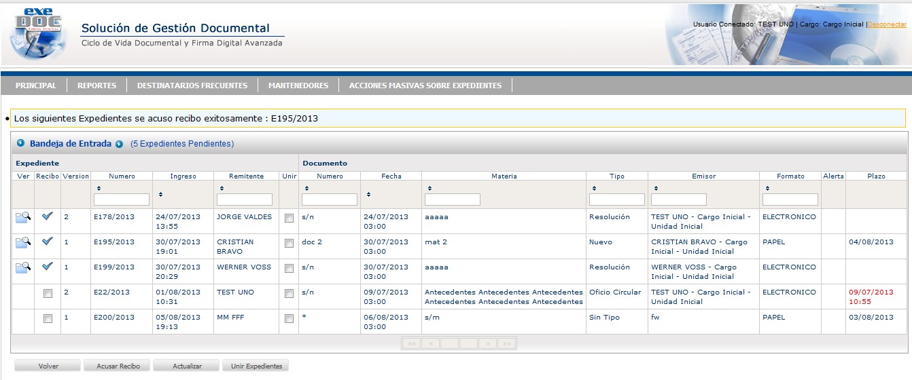Sort by Tipo column arrows
The height and width of the screenshot is (380, 912).
[x=593, y=188]
